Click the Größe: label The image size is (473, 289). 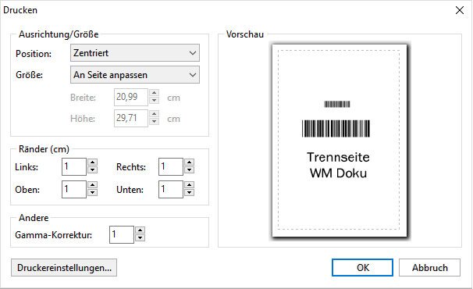29,75
